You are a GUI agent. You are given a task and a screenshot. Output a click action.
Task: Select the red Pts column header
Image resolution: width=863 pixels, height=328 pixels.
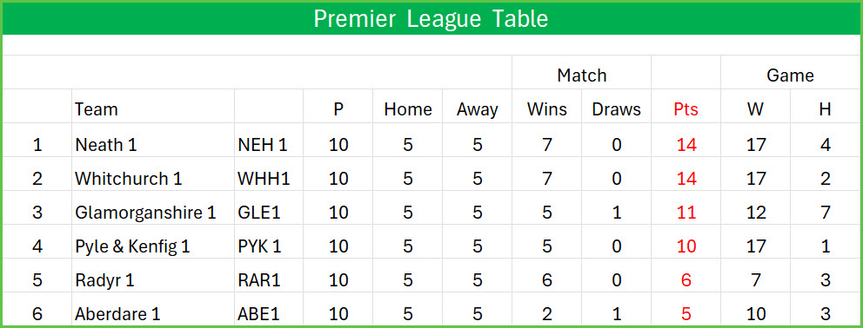pyautogui.click(x=686, y=109)
